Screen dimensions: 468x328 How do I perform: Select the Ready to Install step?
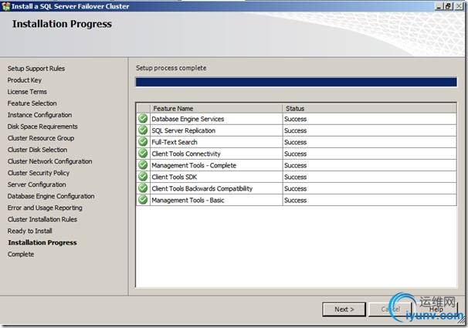click(x=30, y=231)
